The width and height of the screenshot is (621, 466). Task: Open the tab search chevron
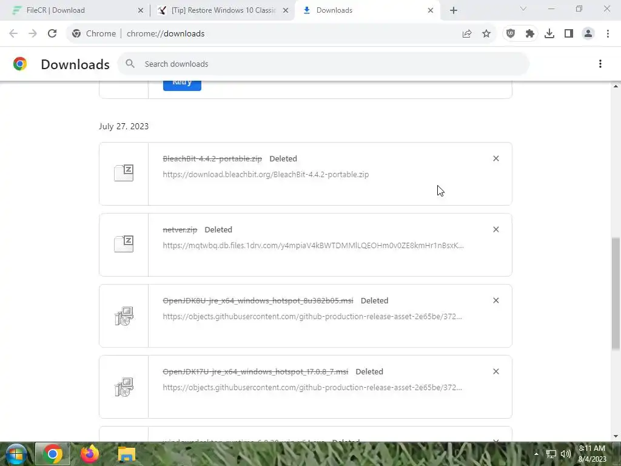(x=523, y=8)
